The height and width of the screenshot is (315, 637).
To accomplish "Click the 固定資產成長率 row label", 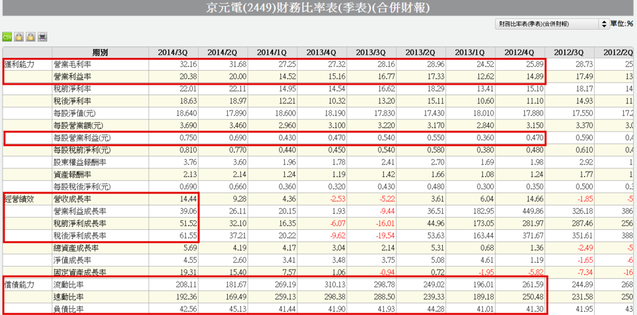I will pos(80,272).
